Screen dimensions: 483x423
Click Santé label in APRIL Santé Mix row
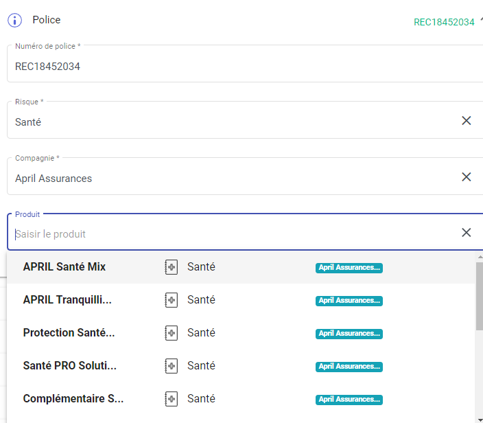pos(201,267)
